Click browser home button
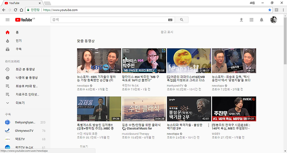The image size is (287, 153). tap(22, 10)
